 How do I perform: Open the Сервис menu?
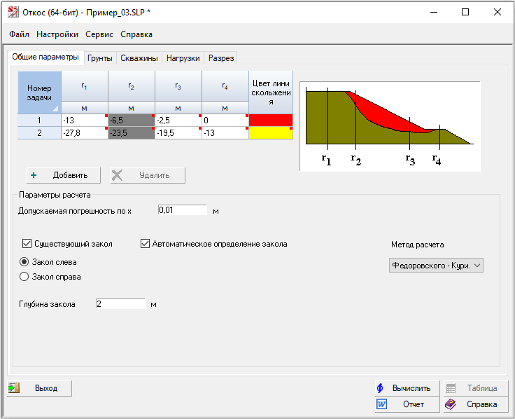click(x=99, y=34)
